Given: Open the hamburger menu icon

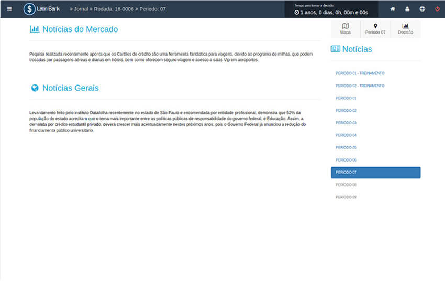Looking at the screenshot, I should pyautogui.click(x=9, y=9).
